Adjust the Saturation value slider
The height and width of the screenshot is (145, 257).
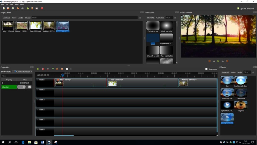[22, 87]
